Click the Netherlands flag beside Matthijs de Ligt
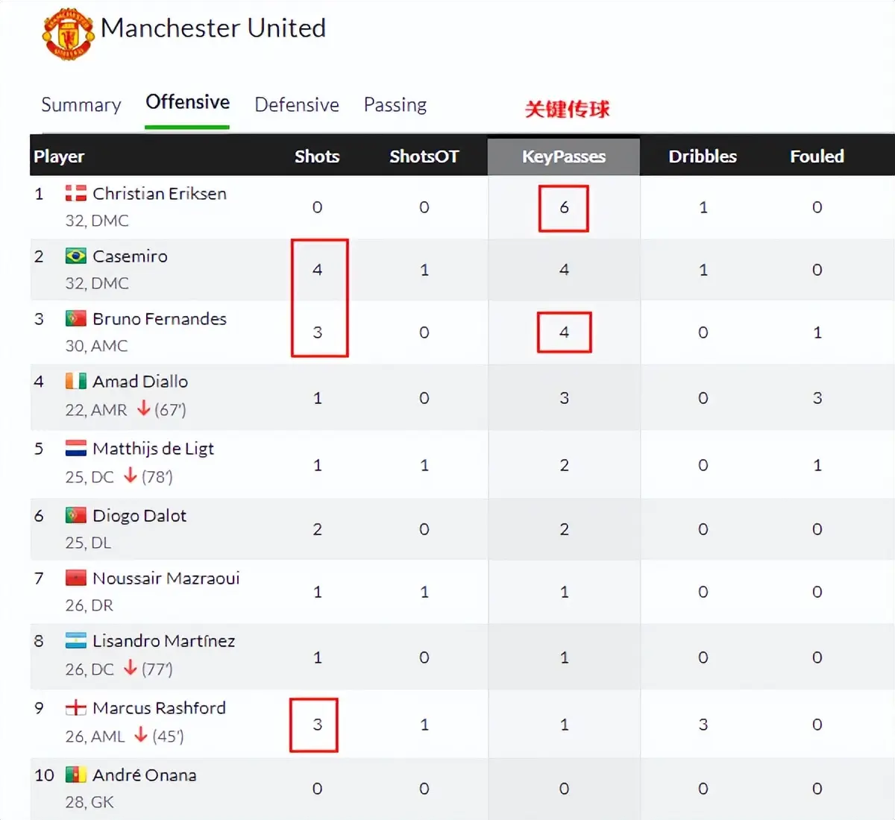895x820 pixels. pyautogui.click(x=76, y=449)
